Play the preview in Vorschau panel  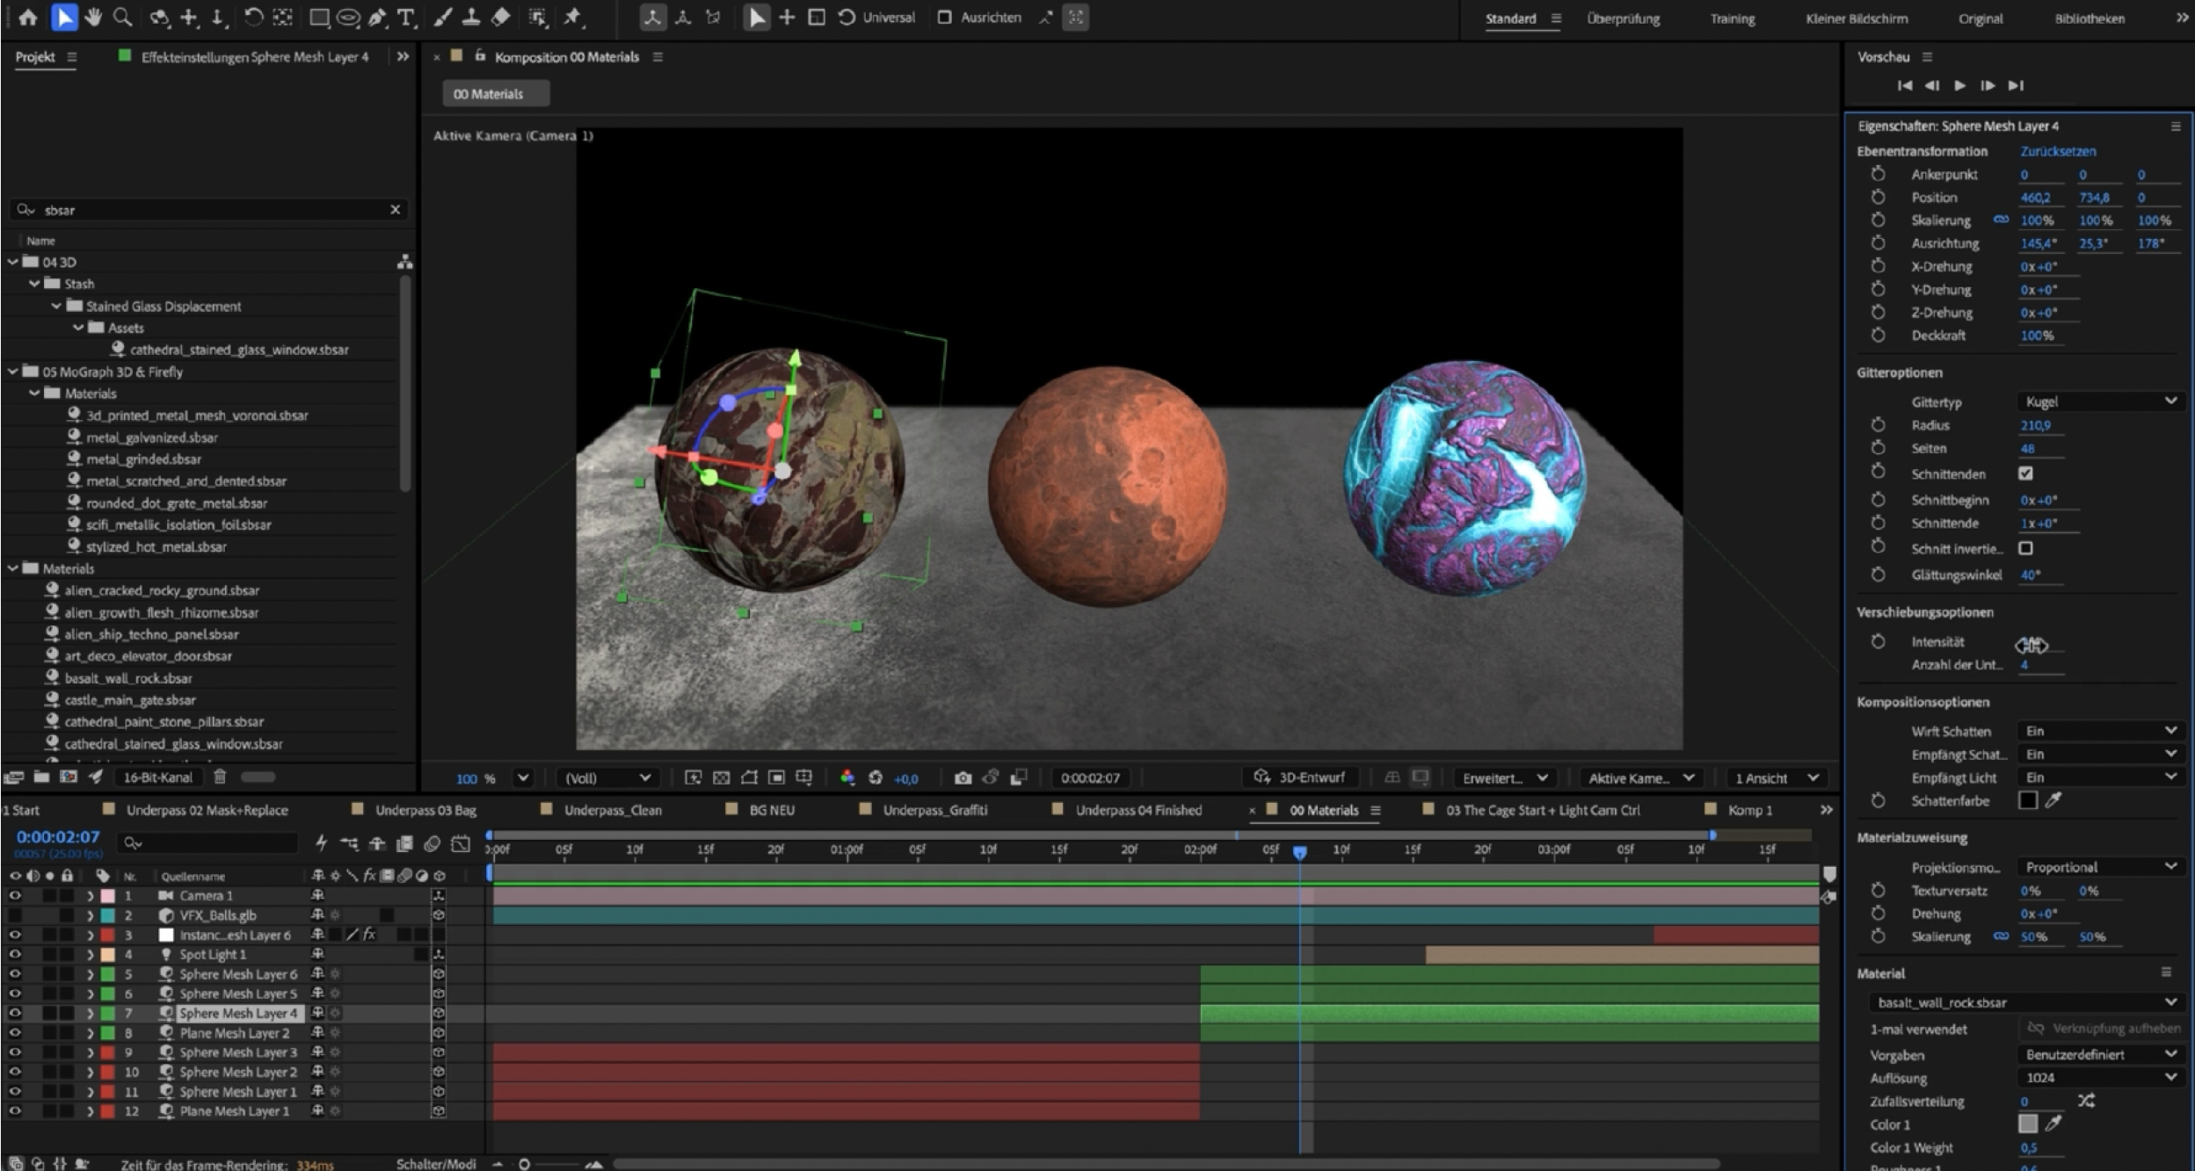1959,85
